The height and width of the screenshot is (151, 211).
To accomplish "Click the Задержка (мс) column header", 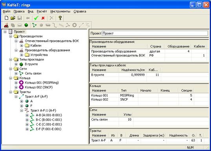I will coord(153,135).
